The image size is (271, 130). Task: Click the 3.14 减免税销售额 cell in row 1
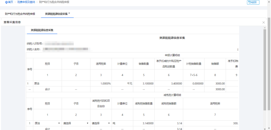tap(169, 123)
